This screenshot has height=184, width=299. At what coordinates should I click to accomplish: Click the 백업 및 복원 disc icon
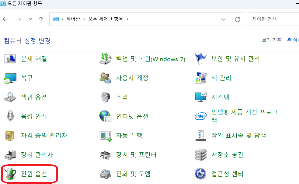pos(106,59)
